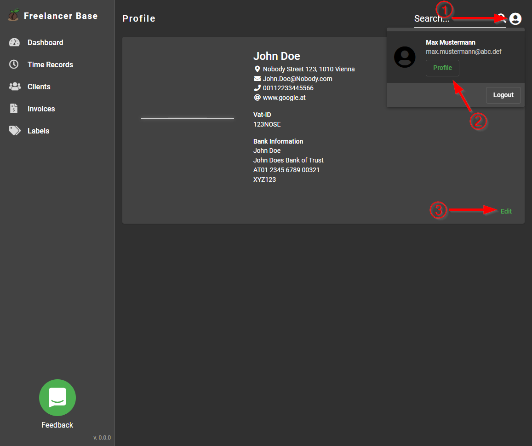Click the green Edit link
Viewport: 532px width, 446px height.
point(506,211)
